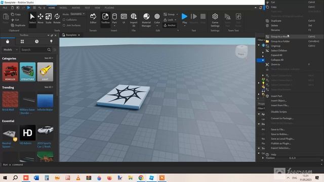This screenshot has width=324, height=182.
Task: Open the Structure category tile
Action: [27, 72]
